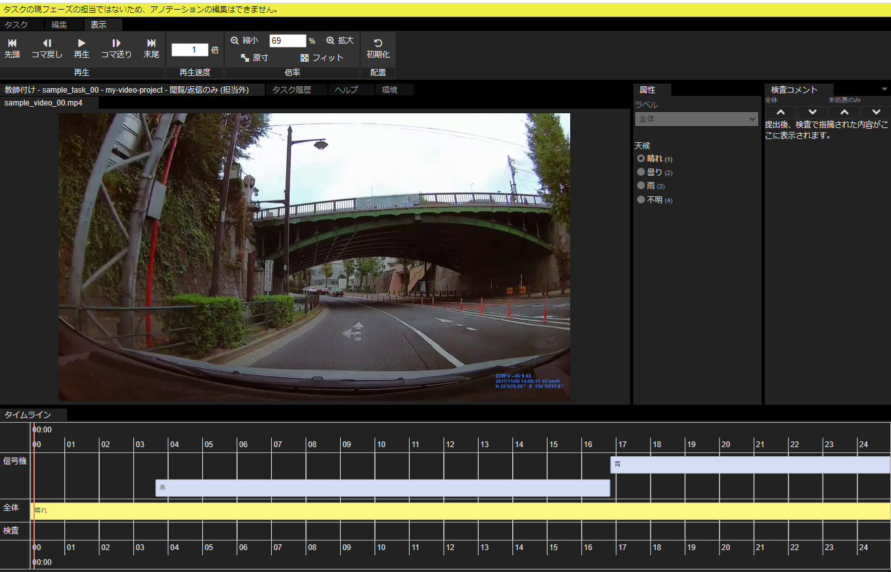Open the ヘルプ tab
The height and width of the screenshot is (572, 891).
coord(346,90)
